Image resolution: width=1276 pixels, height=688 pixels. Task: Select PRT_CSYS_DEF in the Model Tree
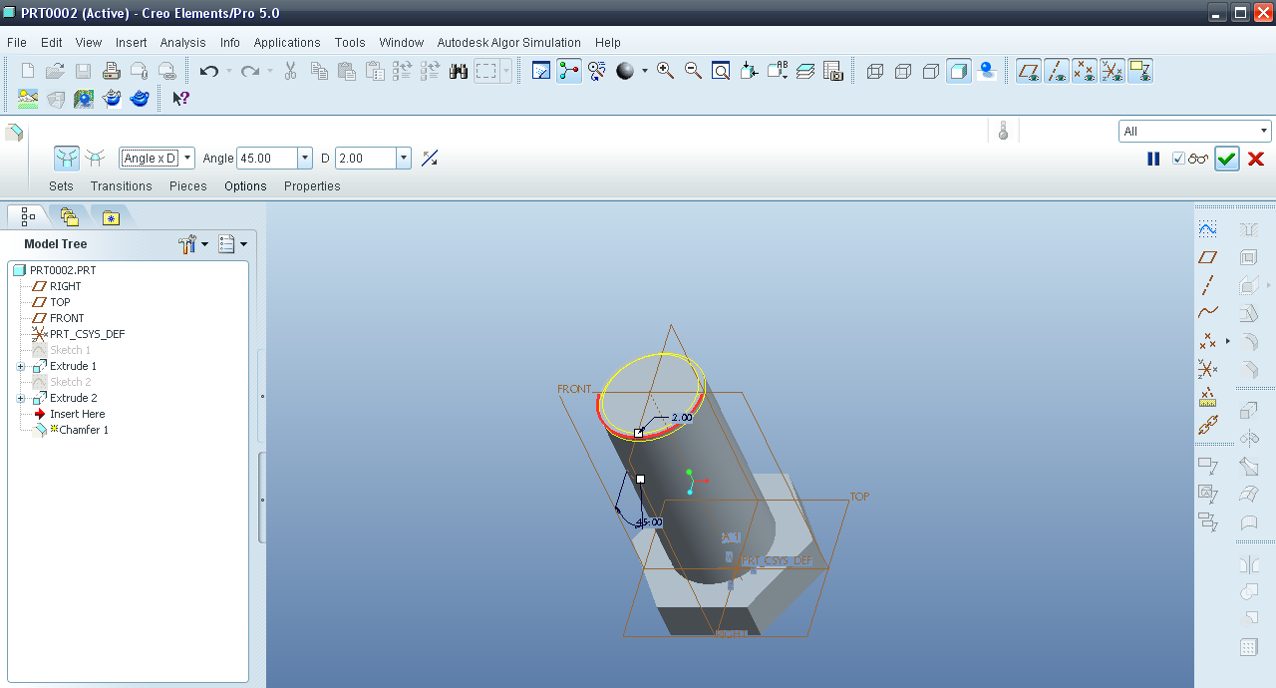coord(88,334)
